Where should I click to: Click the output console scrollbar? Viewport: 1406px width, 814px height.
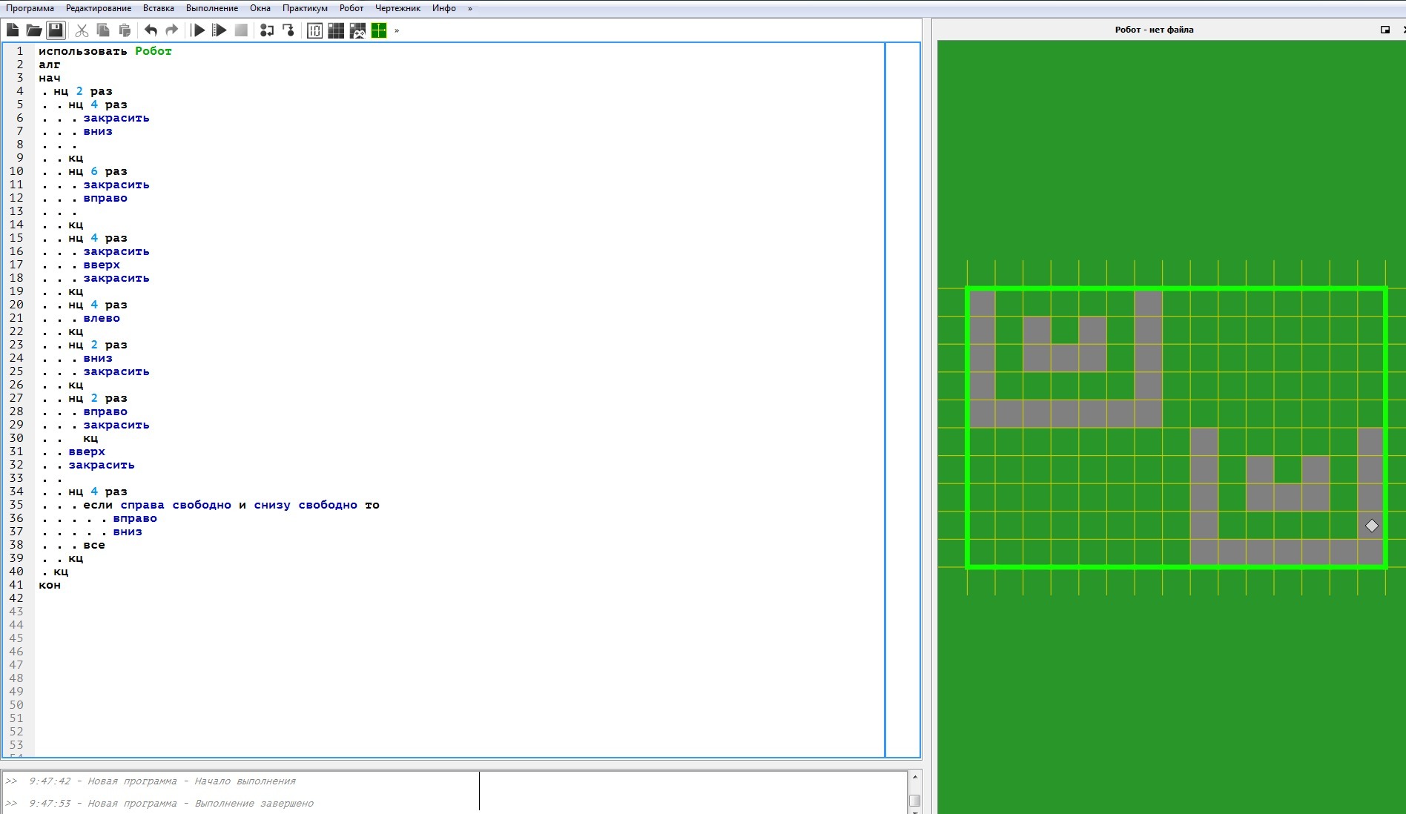coord(915,799)
